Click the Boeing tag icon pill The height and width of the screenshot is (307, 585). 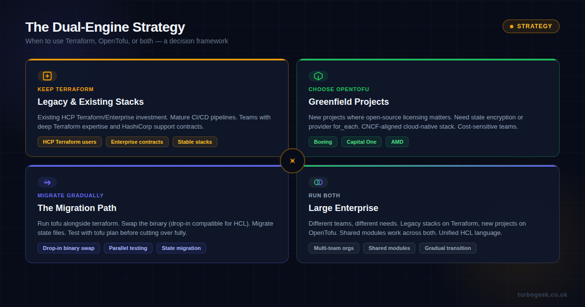[x=323, y=142]
